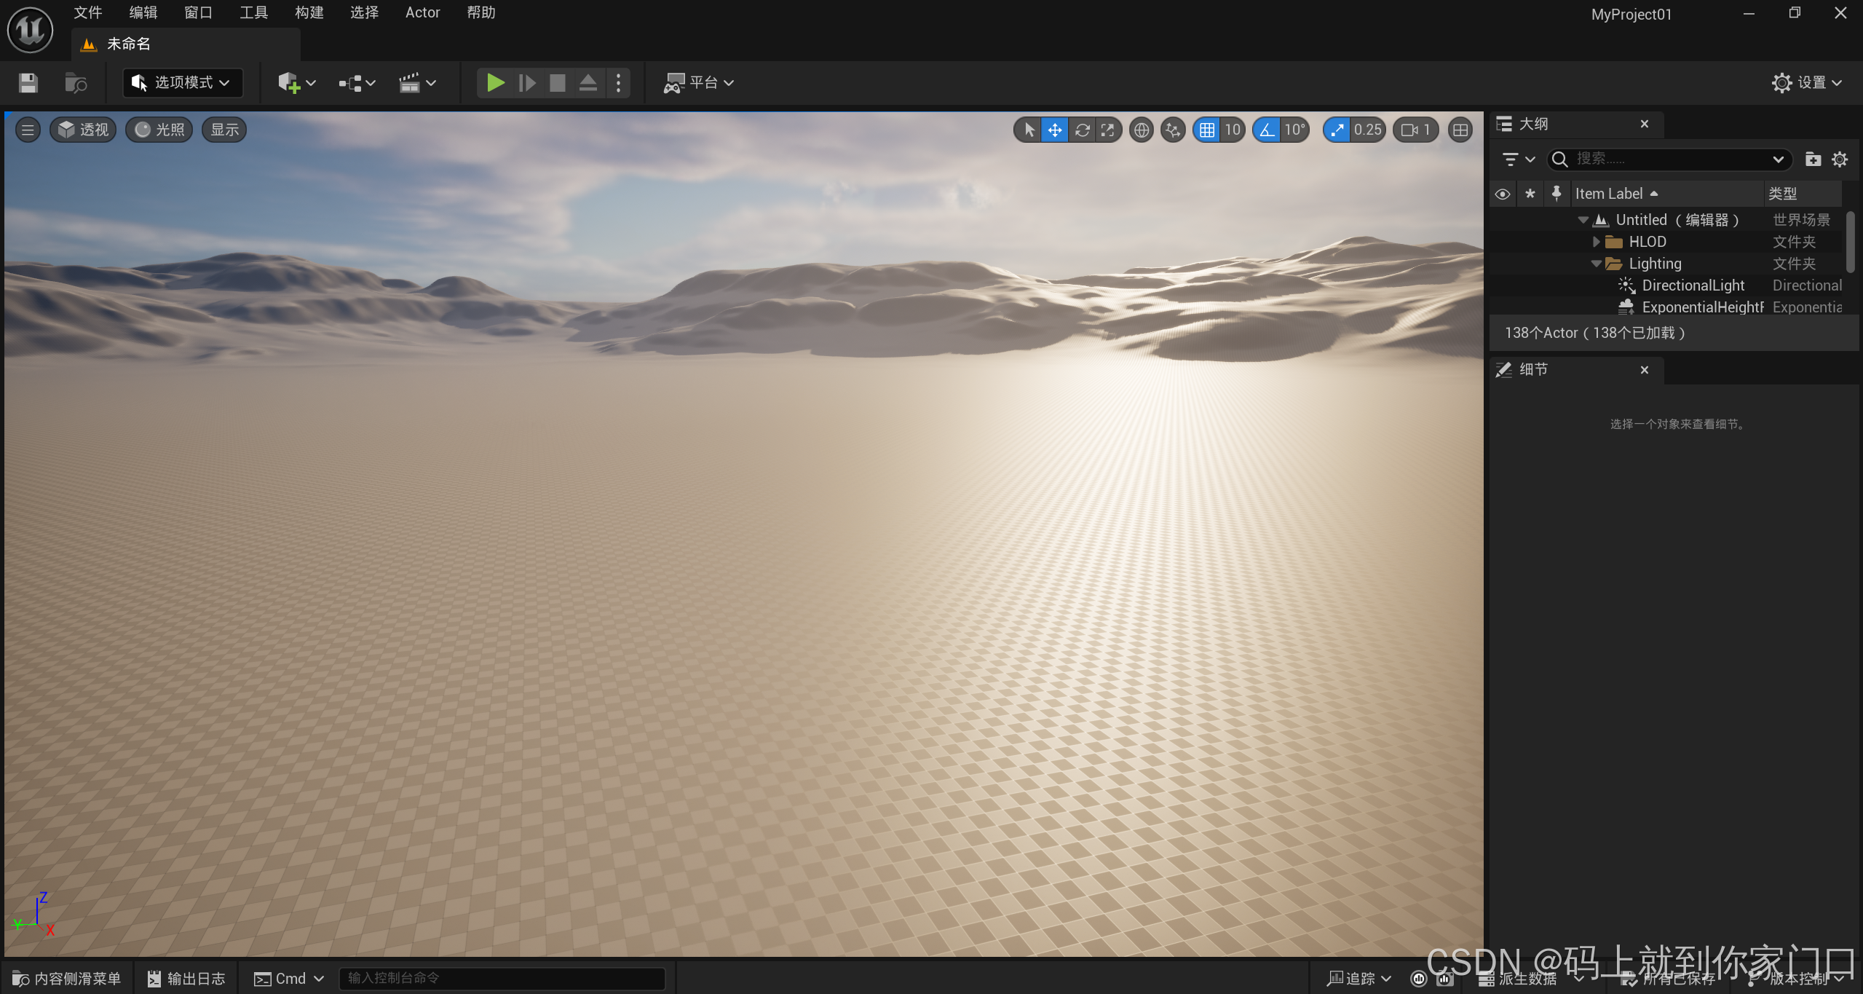Open the 构建 menu
1863x994 pixels.
click(309, 12)
